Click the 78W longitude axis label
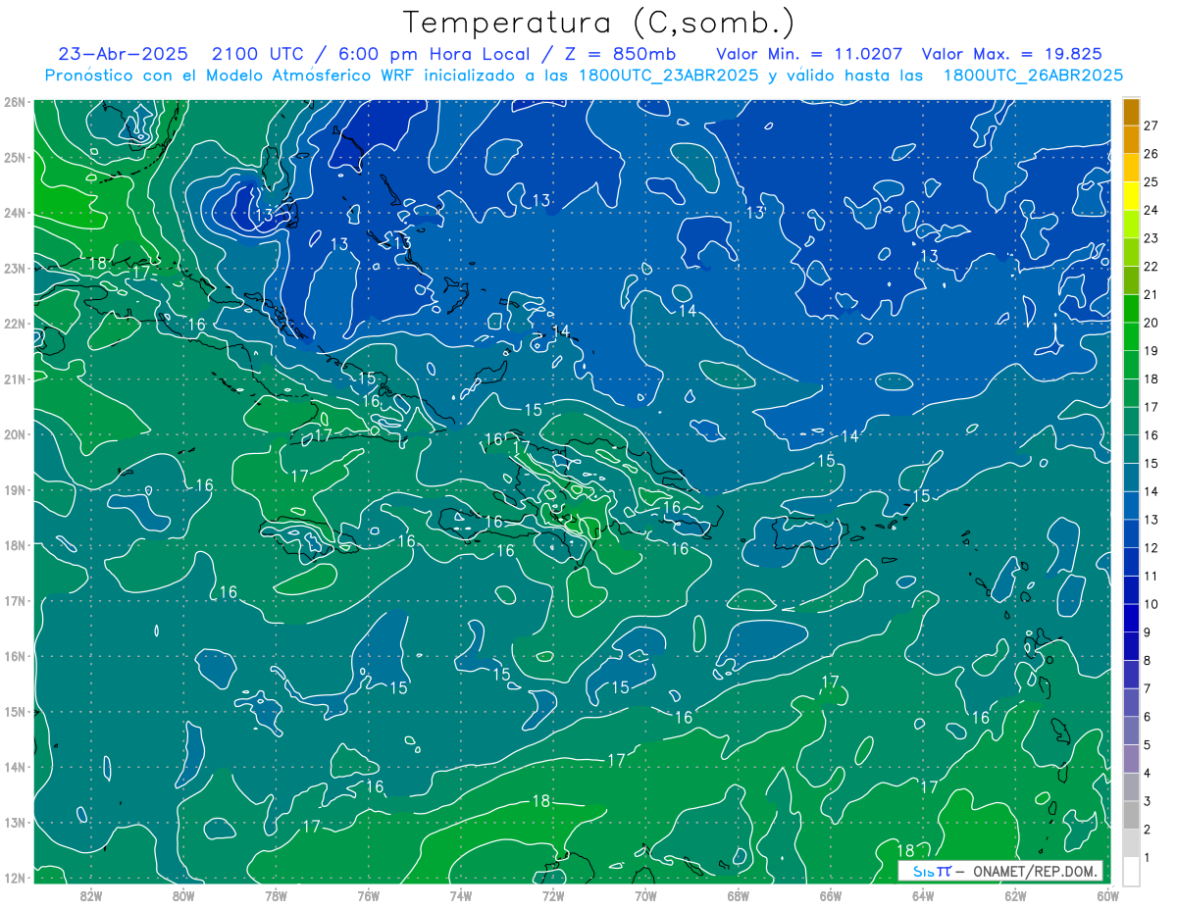 click(x=276, y=896)
